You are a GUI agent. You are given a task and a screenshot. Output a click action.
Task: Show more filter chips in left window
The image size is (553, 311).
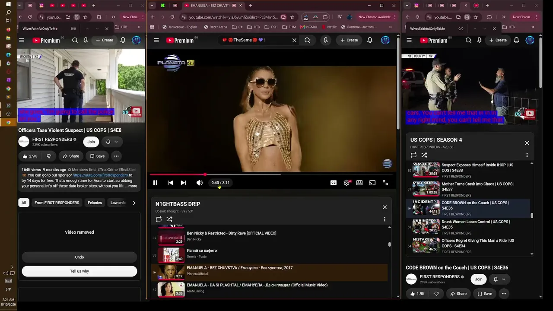134,203
